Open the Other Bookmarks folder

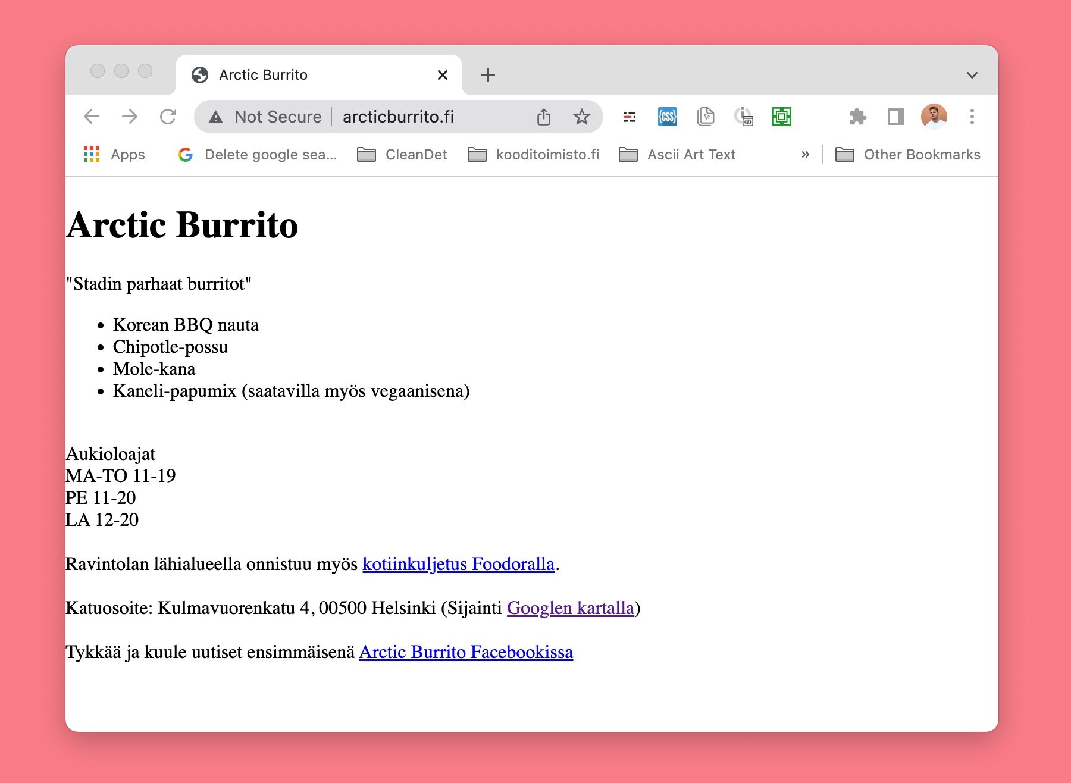[x=908, y=155]
